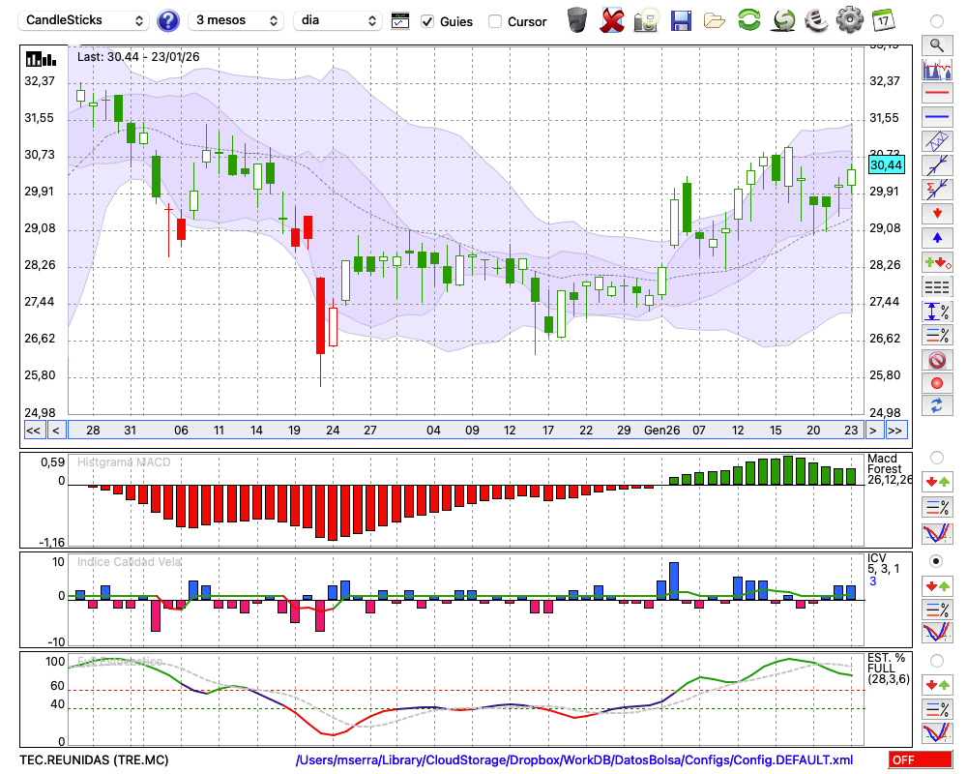Click the >> scroll to end button
Screen dimensions: 967x774
pyautogui.click(x=895, y=431)
